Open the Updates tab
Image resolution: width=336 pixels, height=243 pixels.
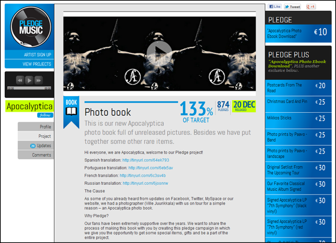click(36, 145)
